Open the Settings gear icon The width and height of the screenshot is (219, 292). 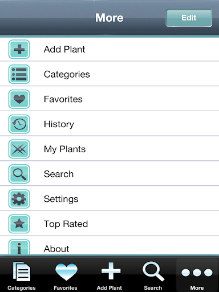[x=19, y=199]
